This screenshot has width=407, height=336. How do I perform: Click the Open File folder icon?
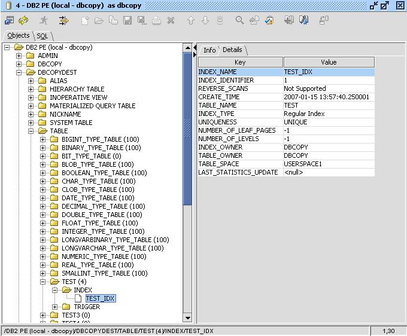click(99, 20)
